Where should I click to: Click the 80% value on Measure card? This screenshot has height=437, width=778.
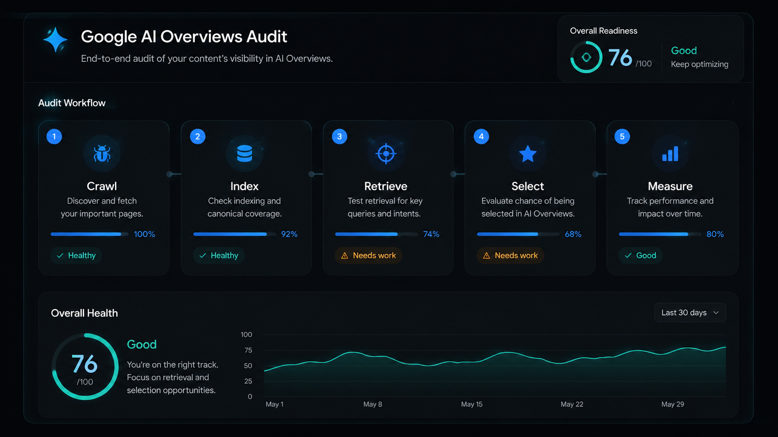point(715,234)
